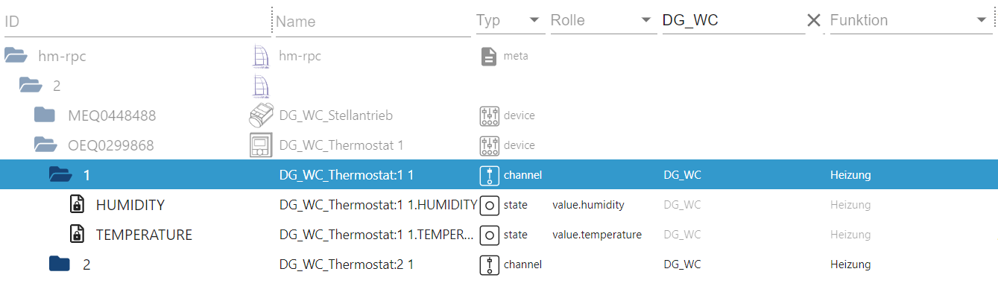Open the Funktion filter dropdown
998x298 pixels.
pyautogui.click(x=981, y=20)
